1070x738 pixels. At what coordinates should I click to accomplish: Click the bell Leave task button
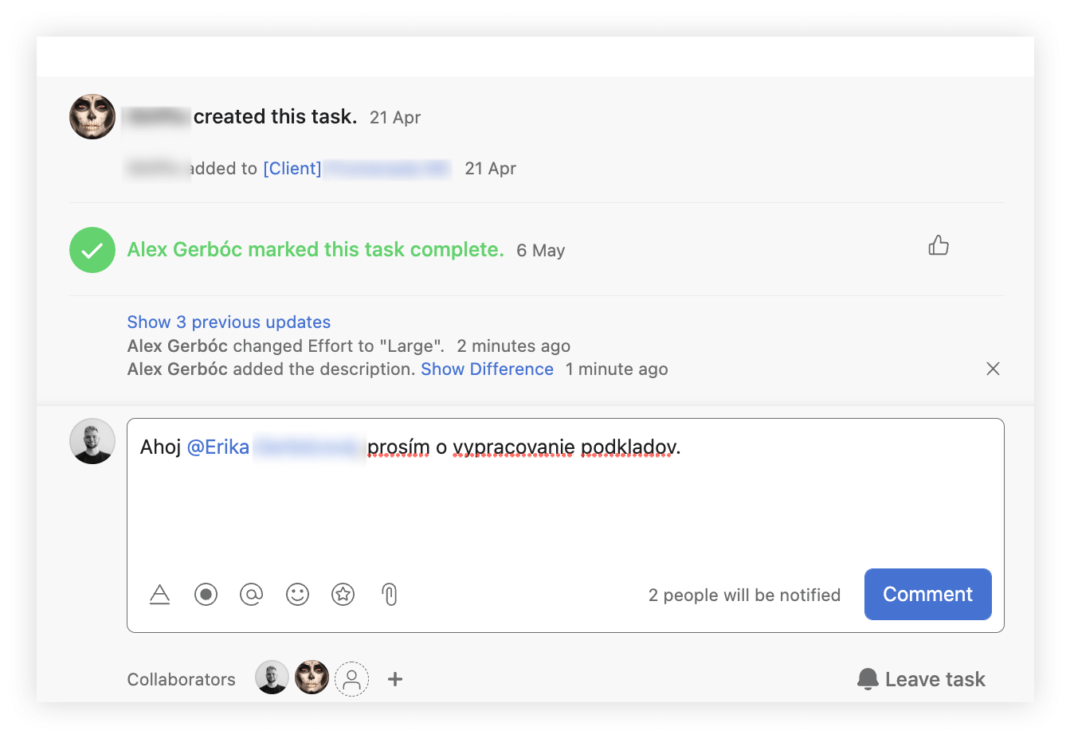click(x=922, y=679)
